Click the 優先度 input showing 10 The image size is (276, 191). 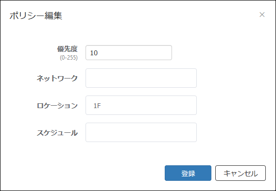click(129, 53)
